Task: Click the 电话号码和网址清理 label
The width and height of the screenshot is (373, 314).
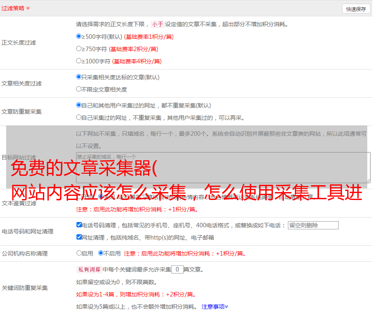Action: [27, 231]
